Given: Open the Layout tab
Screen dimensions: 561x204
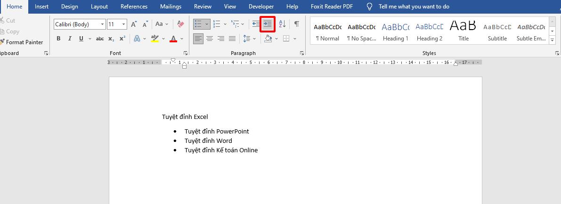Looking at the screenshot, I should pyautogui.click(x=99, y=7).
